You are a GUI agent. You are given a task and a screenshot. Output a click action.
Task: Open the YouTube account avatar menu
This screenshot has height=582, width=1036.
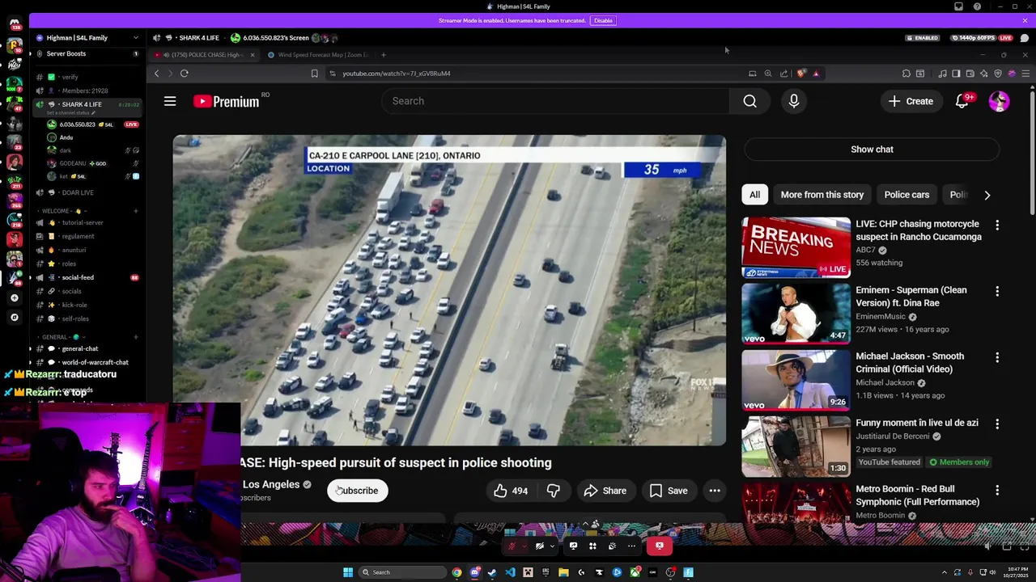[999, 101]
